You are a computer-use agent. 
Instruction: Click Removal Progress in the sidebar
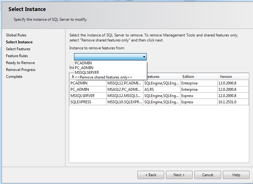(x=20, y=69)
